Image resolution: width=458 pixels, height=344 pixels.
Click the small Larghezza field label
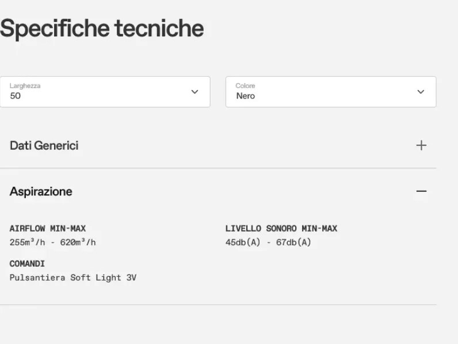(x=25, y=86)
